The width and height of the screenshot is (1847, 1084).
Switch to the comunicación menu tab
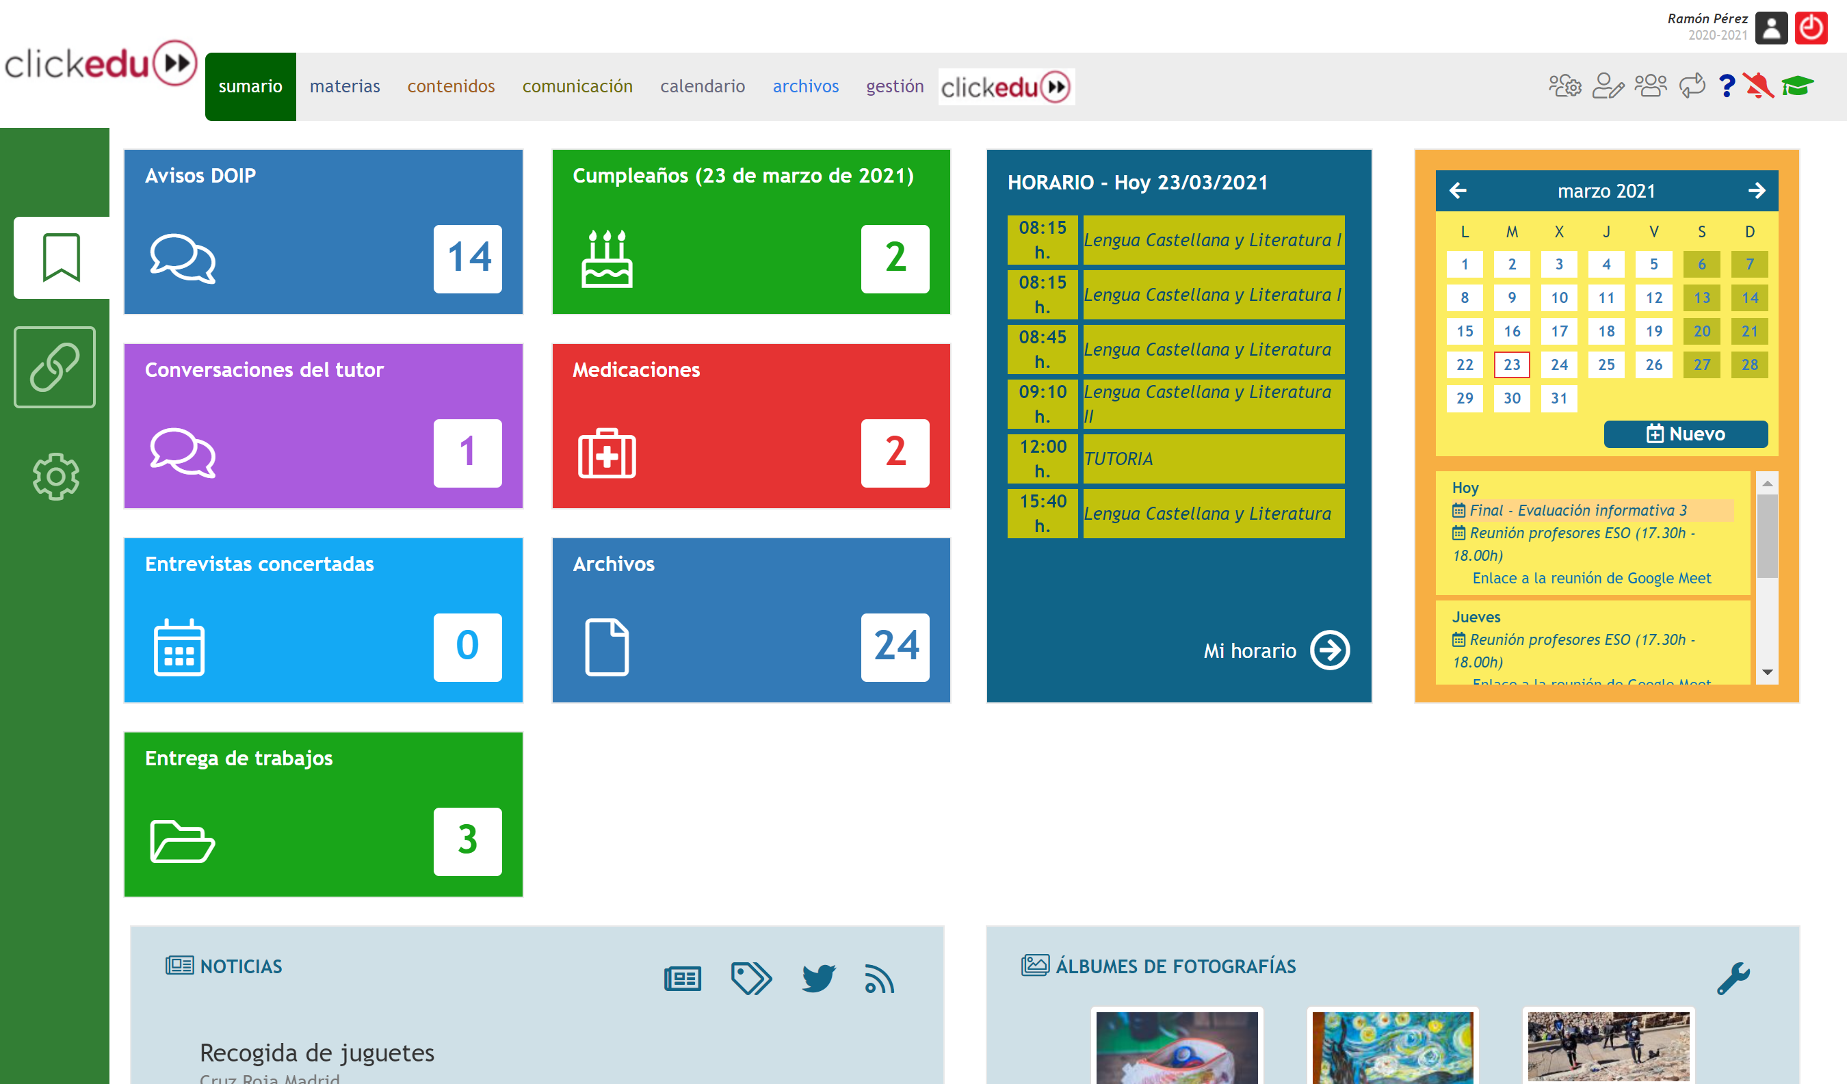(x=577, y=86)
